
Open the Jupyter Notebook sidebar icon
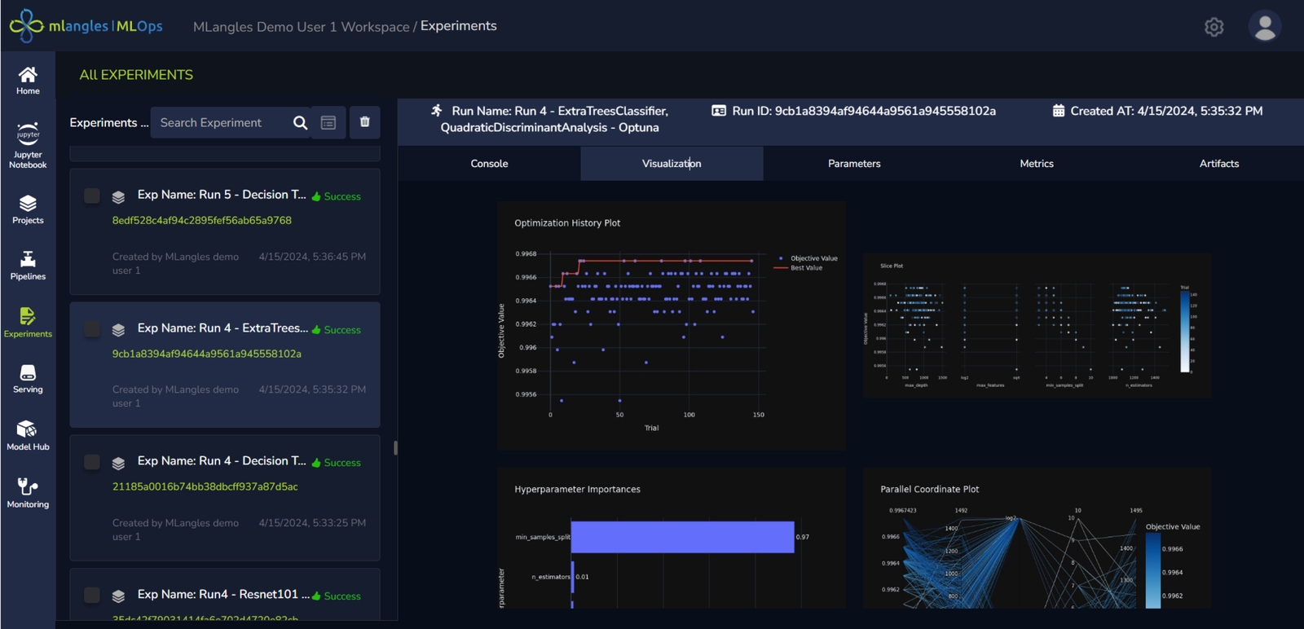coord(28,145)
